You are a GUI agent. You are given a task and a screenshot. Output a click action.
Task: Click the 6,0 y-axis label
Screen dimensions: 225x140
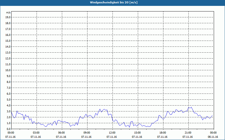(9, 94)
